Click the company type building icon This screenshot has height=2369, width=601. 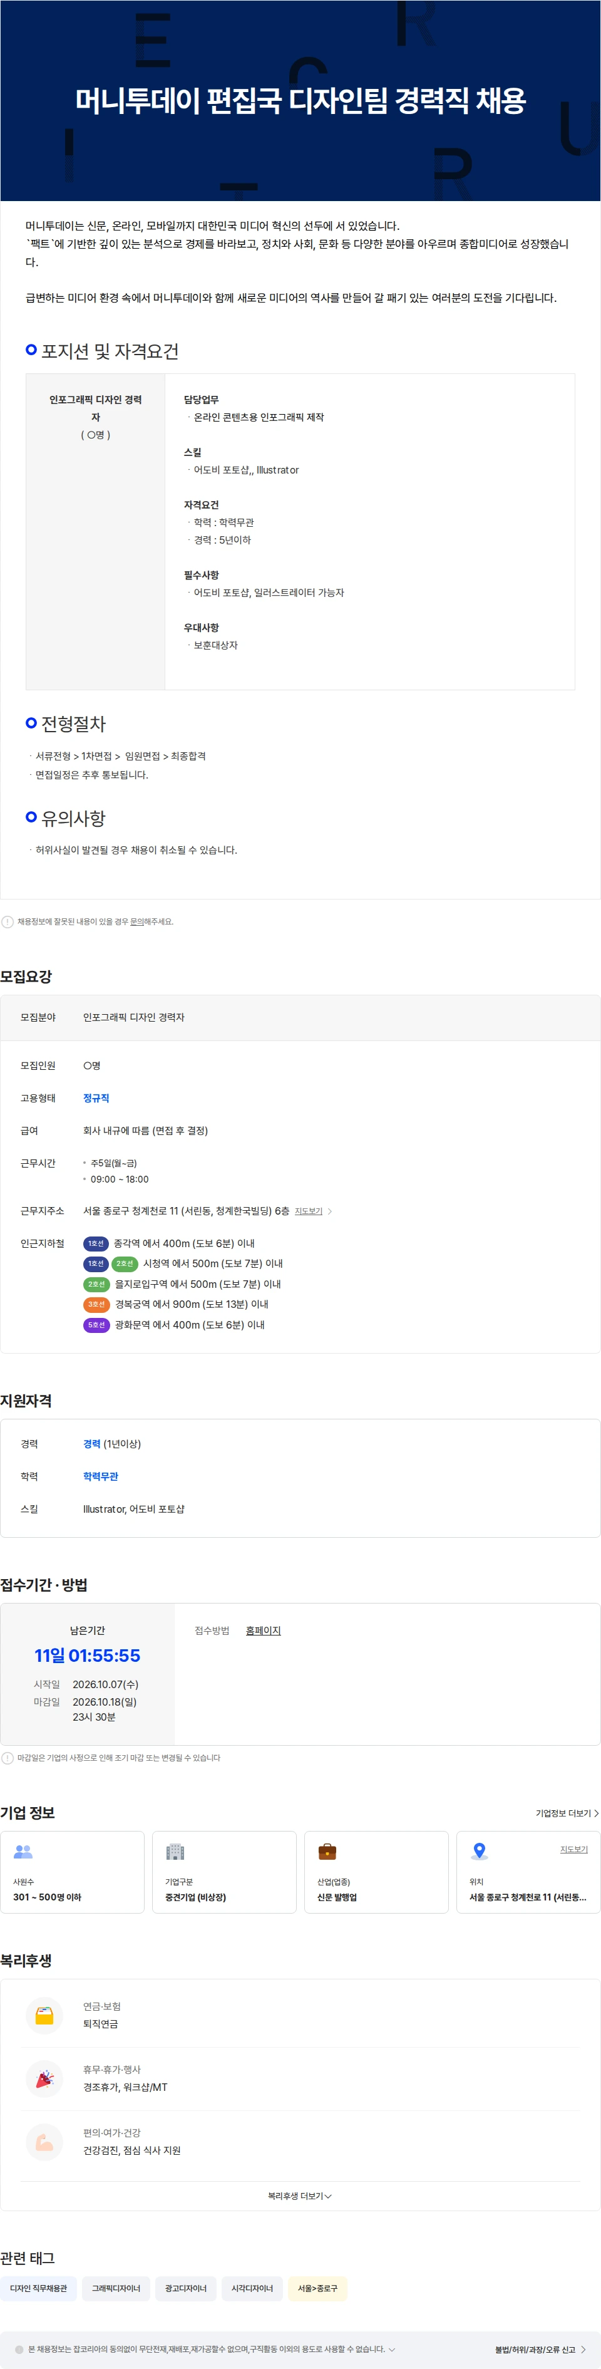(x=175, y=1851)
